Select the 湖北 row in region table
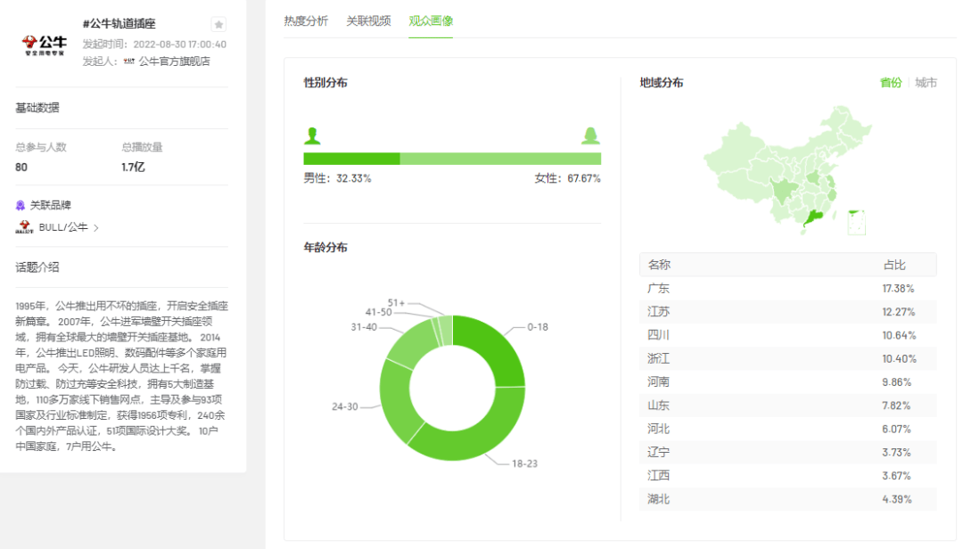This screenshot has width=963, height=549. (x=788, y=498)
